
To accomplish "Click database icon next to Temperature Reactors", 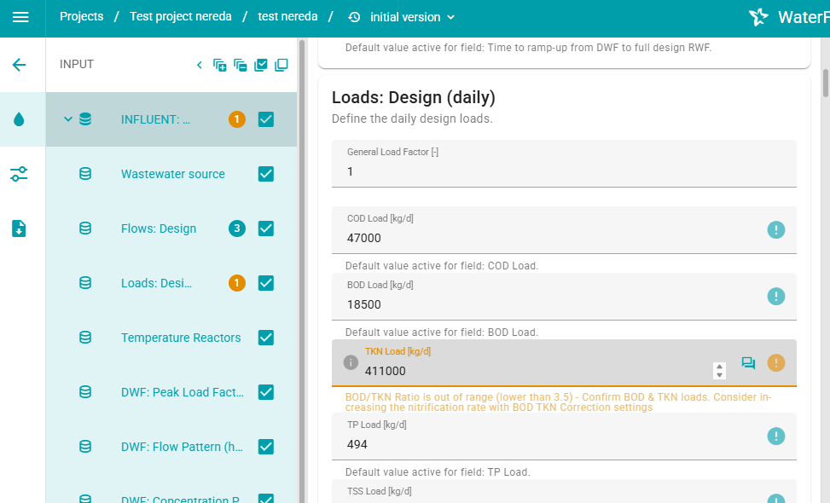I will pyautogui.click(x=85, y=338).
